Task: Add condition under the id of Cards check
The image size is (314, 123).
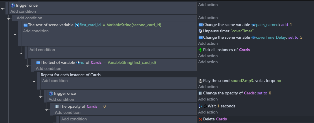Action: click(49, 68)
